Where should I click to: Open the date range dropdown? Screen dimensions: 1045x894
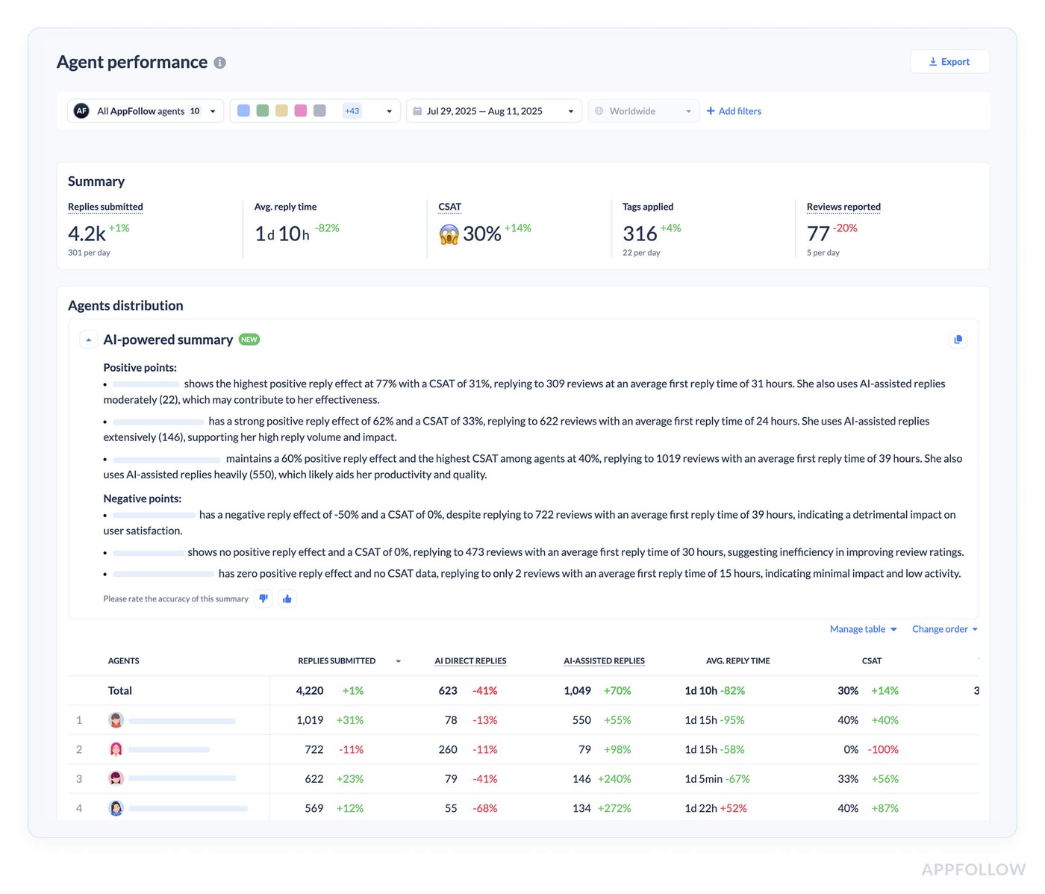pyautogui.click(x=493, y=111)
